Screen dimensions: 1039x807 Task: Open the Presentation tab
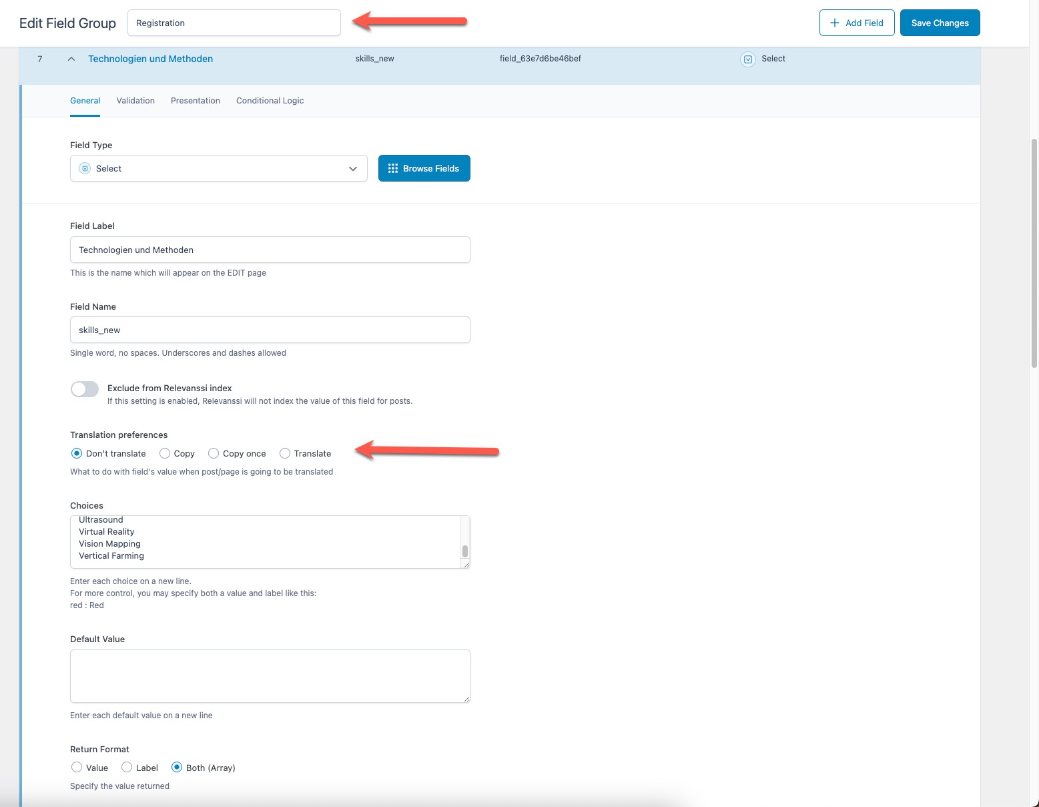click(196, 101)
